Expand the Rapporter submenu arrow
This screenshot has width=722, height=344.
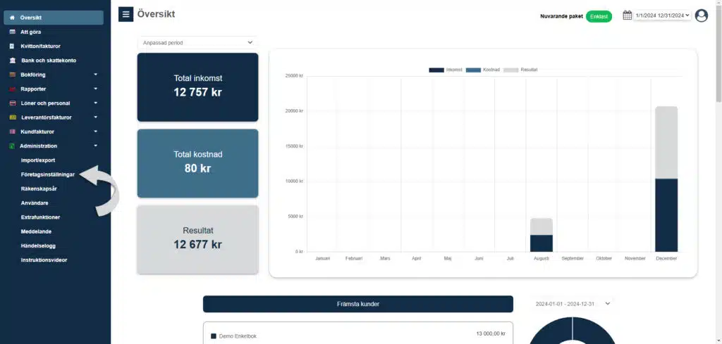(95, 89)
